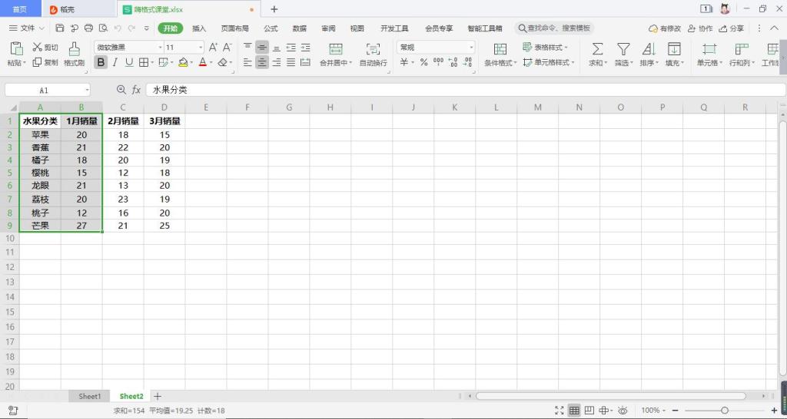Click the Conditional Formatting (条件格式) icon
This screenshot has height=419, width=787.
[500, 49]
